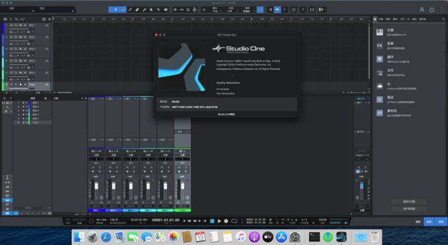This screenshot has height=245, width=448.
Task: Open input dropdown on first mixer channel
Action: (x=97, y=151)
